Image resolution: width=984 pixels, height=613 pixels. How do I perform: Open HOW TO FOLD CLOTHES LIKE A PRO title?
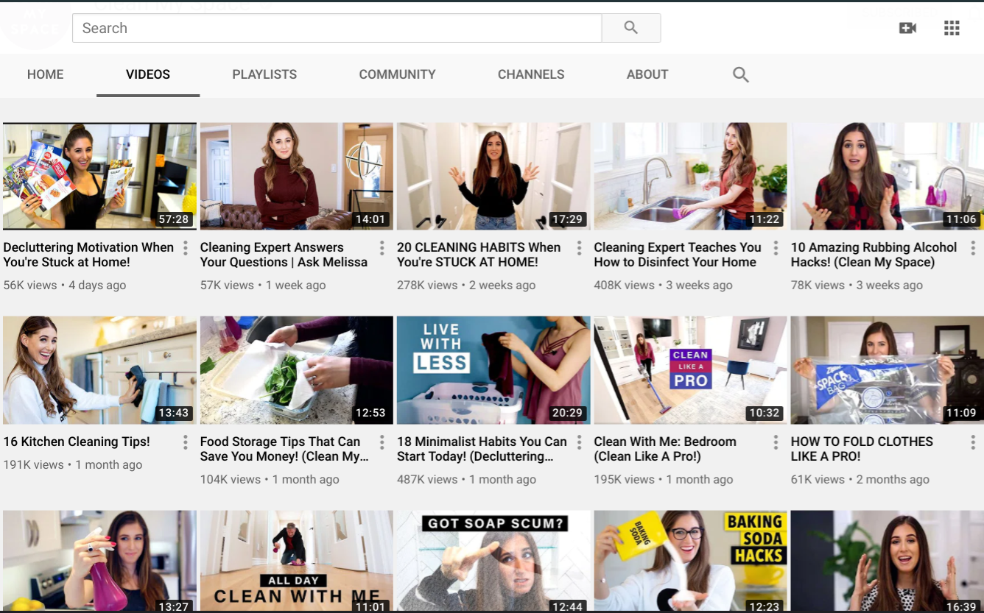pos(862,449)
